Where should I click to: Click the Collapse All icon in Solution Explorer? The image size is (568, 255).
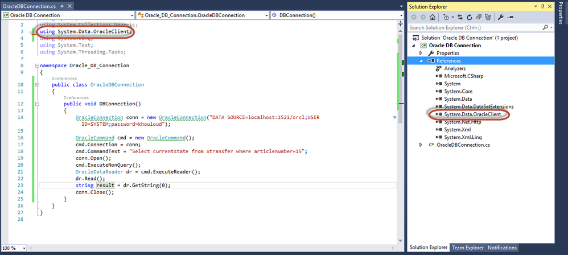[x=479, y=17]
